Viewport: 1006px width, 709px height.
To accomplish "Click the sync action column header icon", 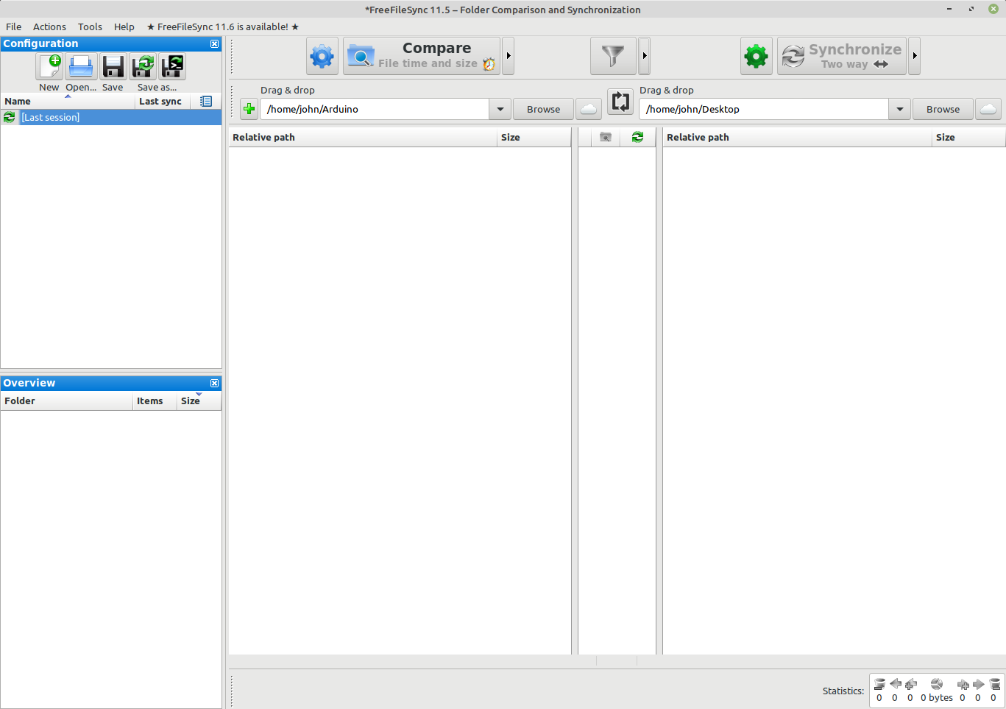I will [x=637, y=137].
